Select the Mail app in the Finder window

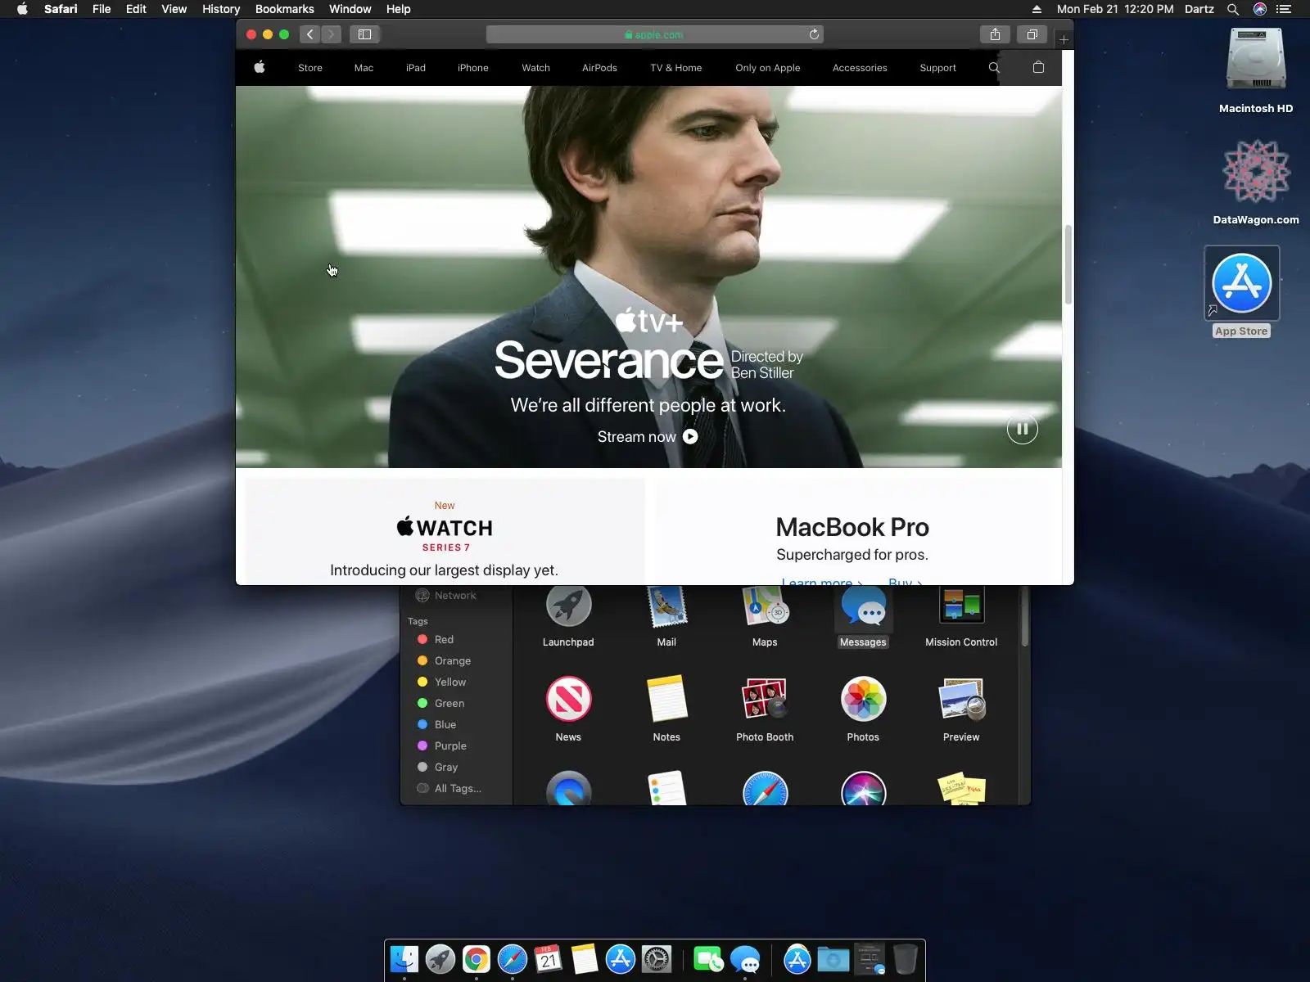[x=666, y=617]
